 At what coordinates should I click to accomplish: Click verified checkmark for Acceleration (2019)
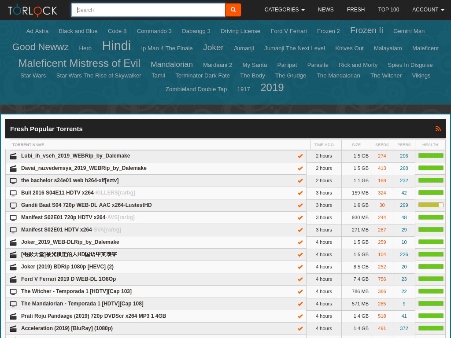point(300,328)
